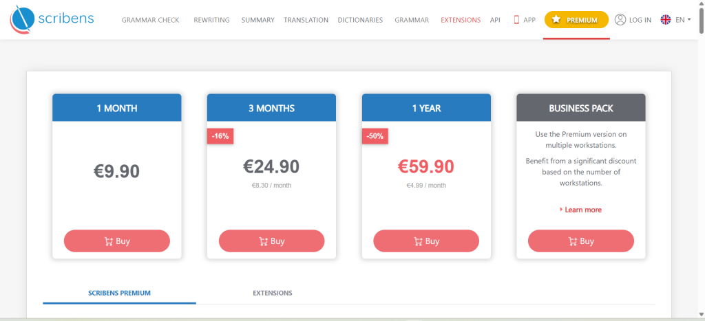Image resolution: width=705 pixels, height=321 pixels.
Task: Click the LOG IN link
Action: [640, 20]
